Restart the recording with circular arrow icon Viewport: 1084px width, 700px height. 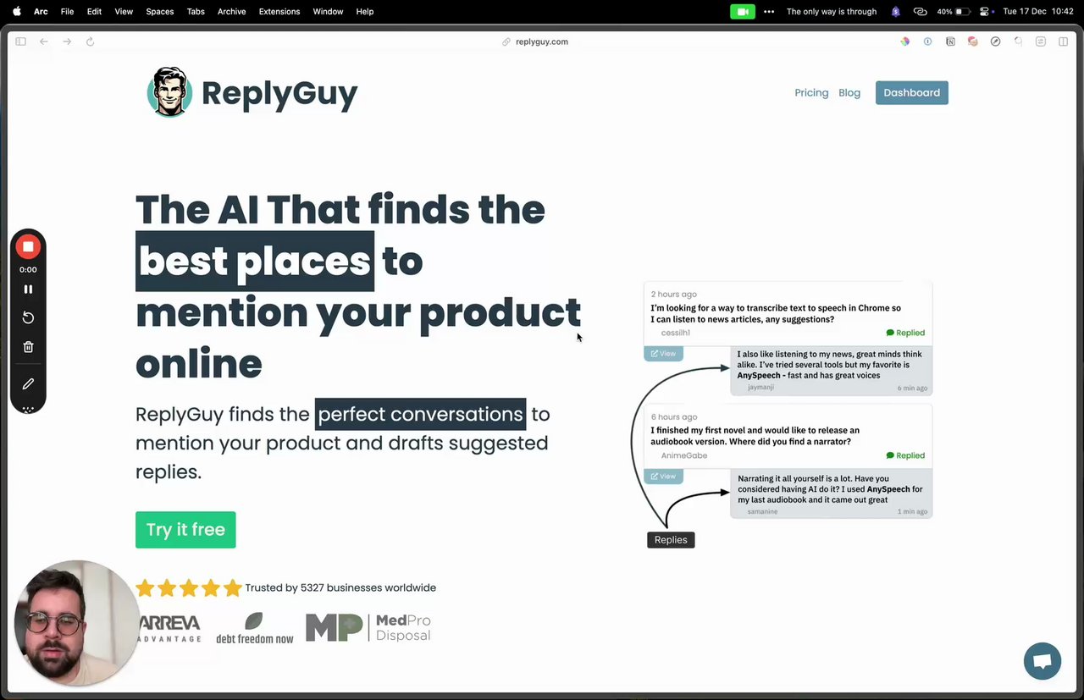coord(28,317)
